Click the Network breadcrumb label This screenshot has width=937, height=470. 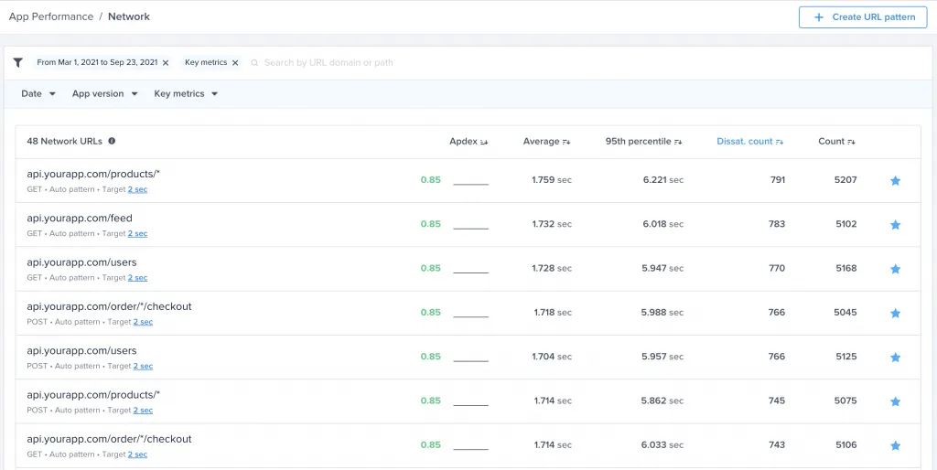coord(129,16)
